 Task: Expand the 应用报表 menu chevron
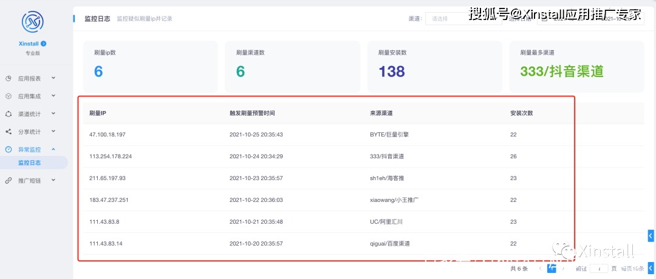[53, 78]
